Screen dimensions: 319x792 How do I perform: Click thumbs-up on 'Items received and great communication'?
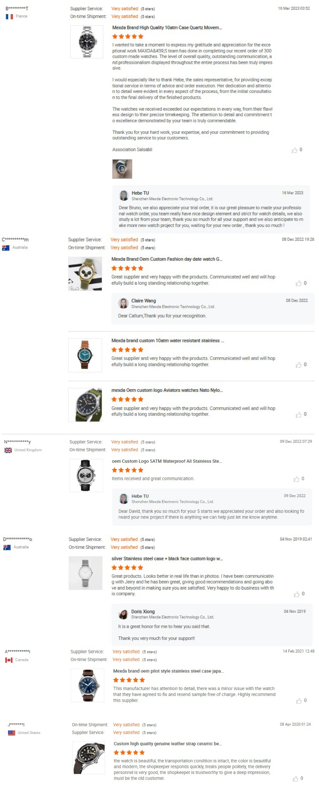click(296, 479)
